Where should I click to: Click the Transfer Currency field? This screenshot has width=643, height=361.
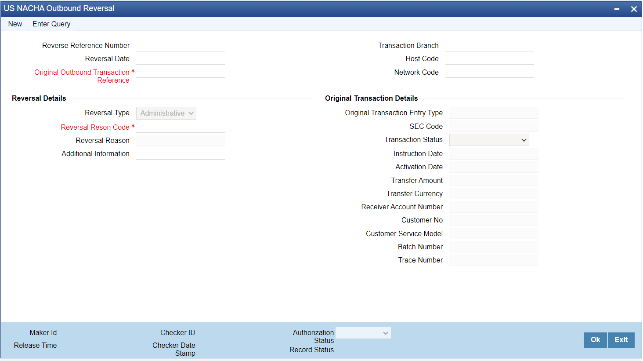coord(494,193)
